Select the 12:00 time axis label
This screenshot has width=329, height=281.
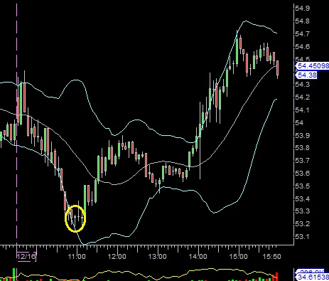click(117, 257)
